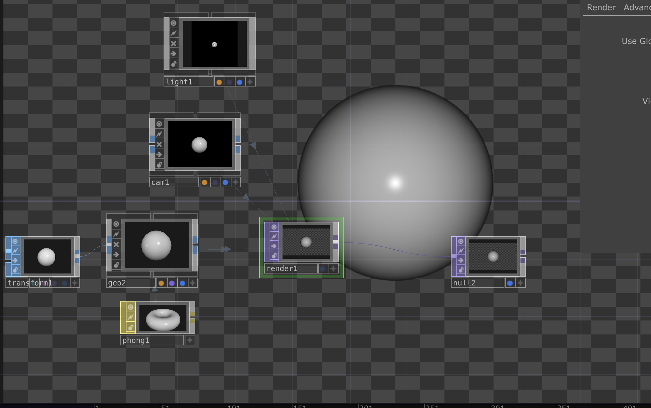This screenshot has height=408, width=651.
Task: Click the geo2 node preview thumbnail
Action: tap(157, 245)
